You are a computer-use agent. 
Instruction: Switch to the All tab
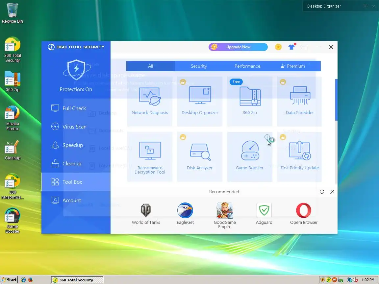pyautogui.click(x=151, y=66)
